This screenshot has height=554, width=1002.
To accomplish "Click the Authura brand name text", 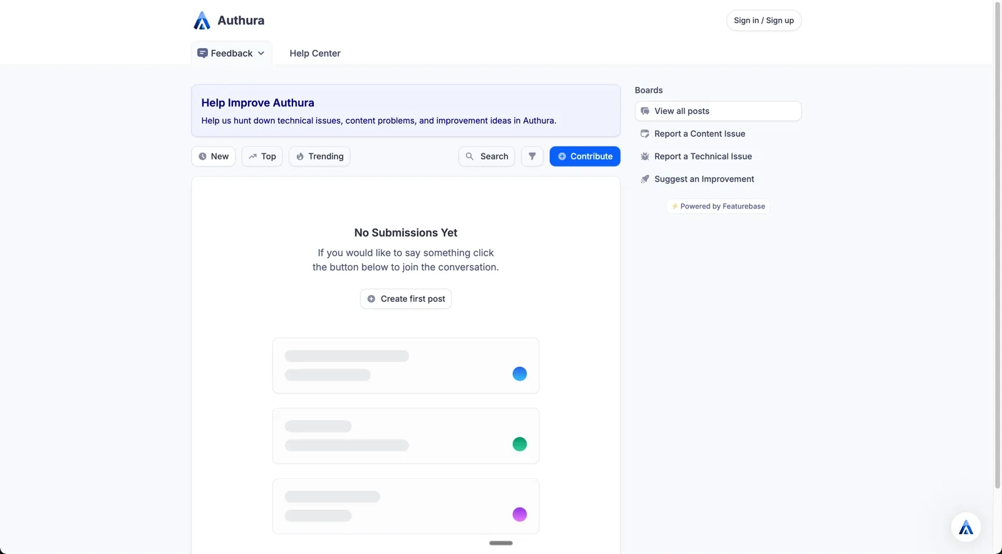I will tap(241, 21).
